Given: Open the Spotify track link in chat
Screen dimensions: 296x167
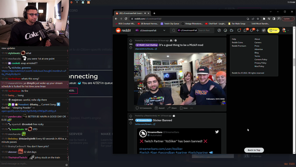Looking at the screenshot, I should [29, 111].
